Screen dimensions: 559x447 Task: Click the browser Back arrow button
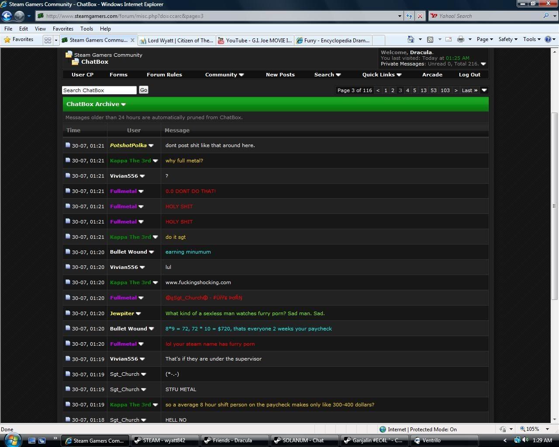pyautogui.click(x=7, y=16)
